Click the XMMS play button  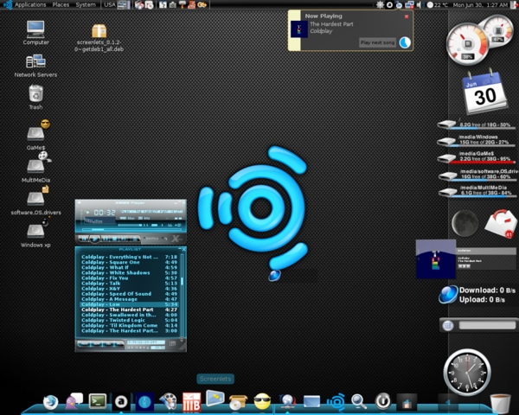95,239
